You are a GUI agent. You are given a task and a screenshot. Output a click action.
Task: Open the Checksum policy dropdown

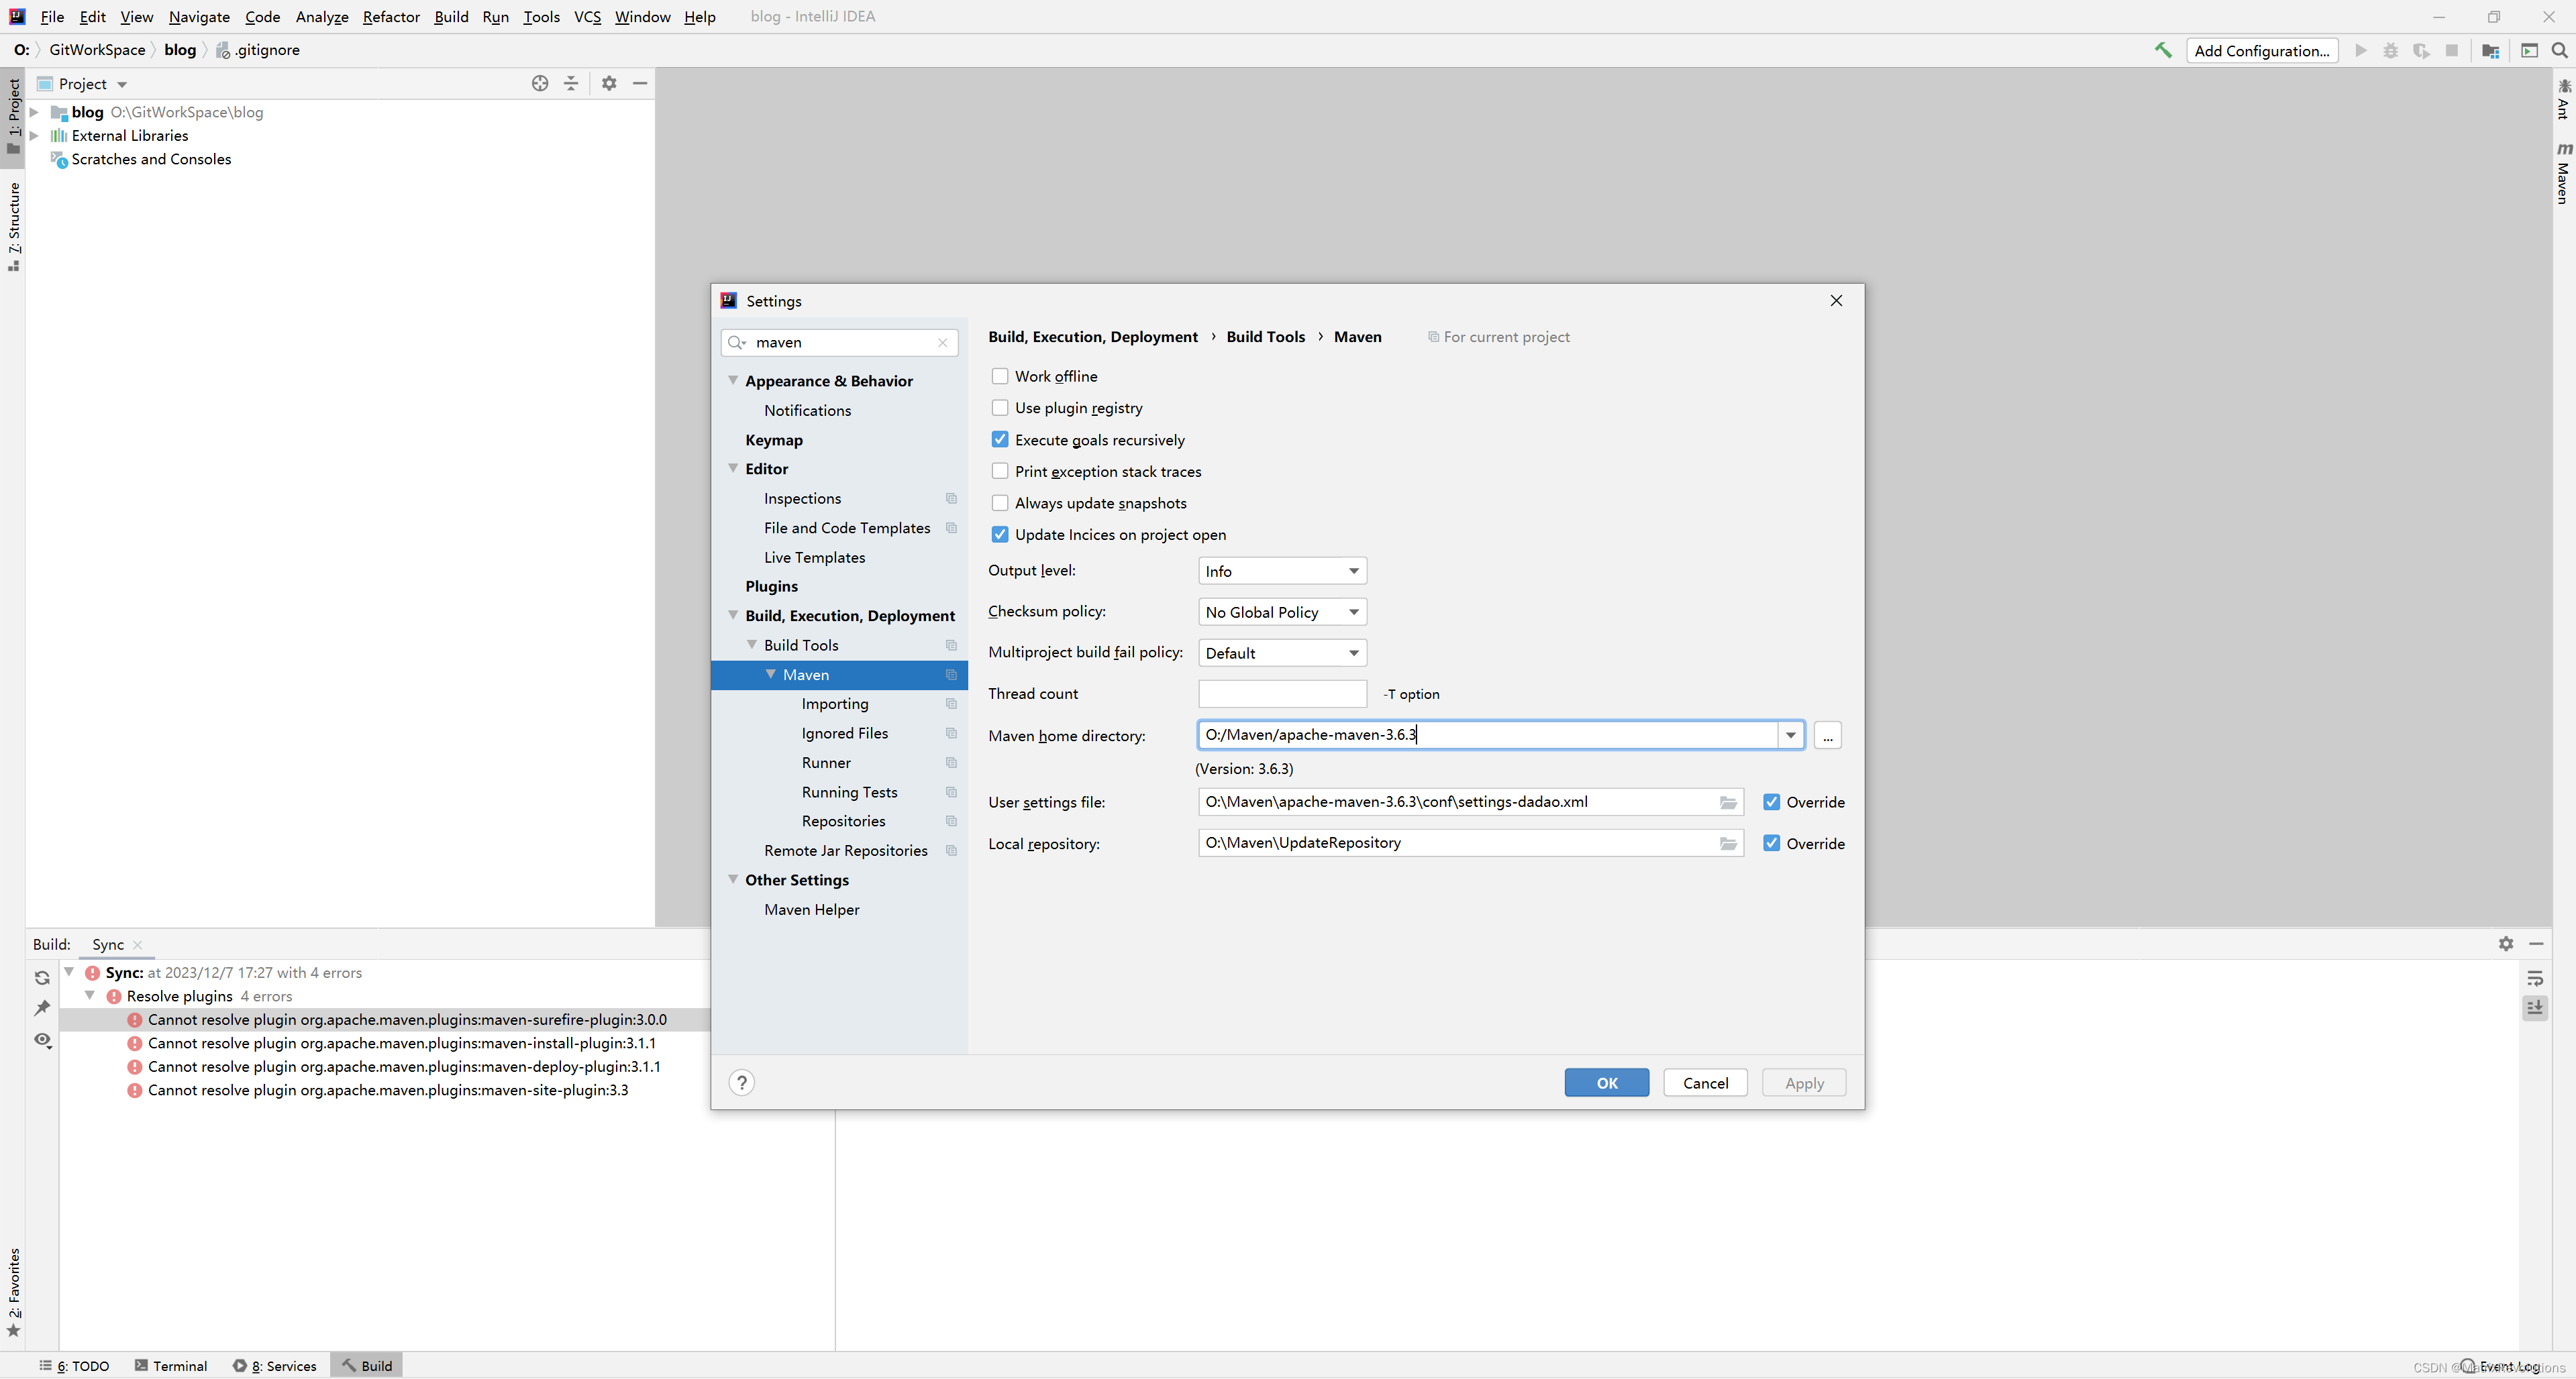tap(1282, 612)
